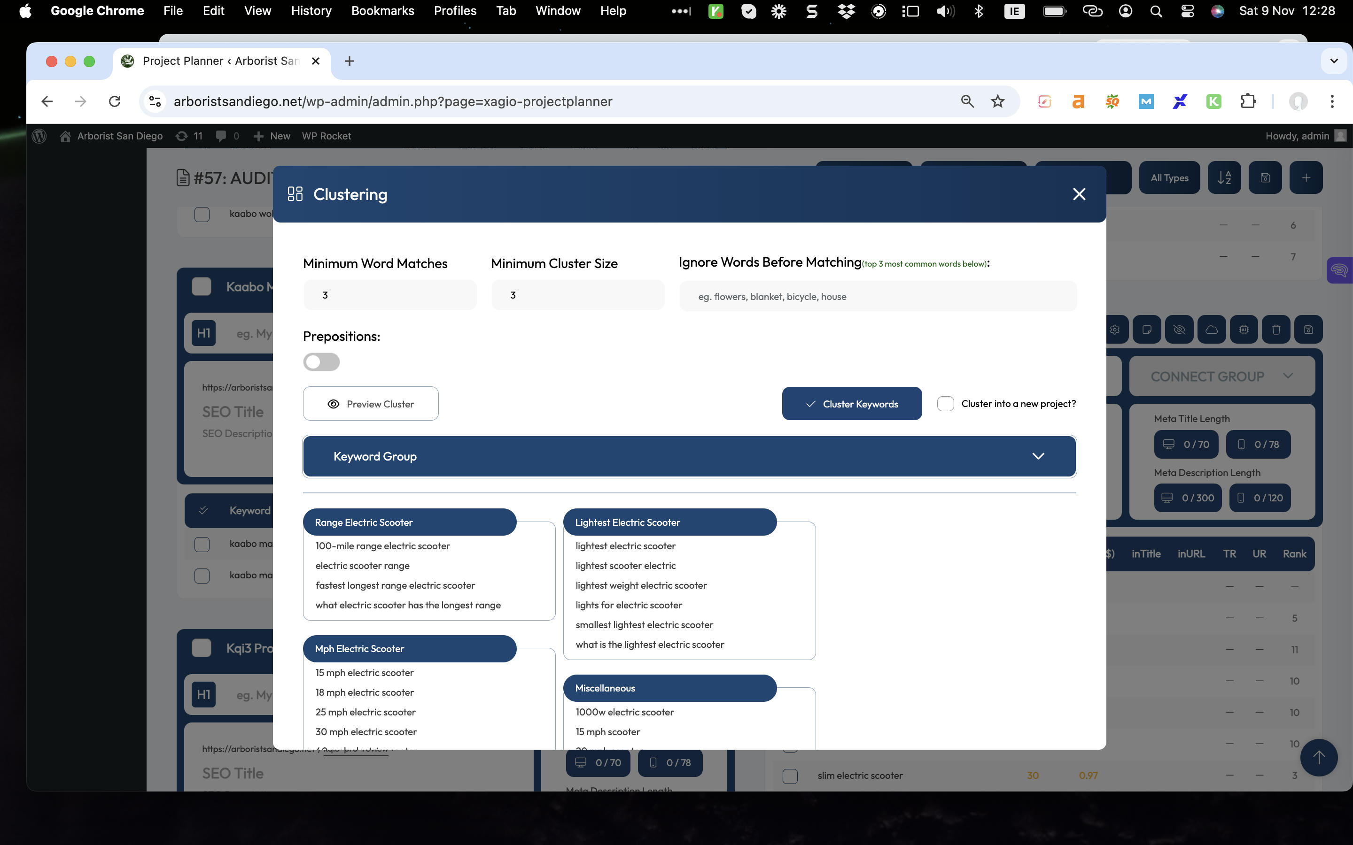Check the Kqi3 Pro group header checkbox

[201, 648]
